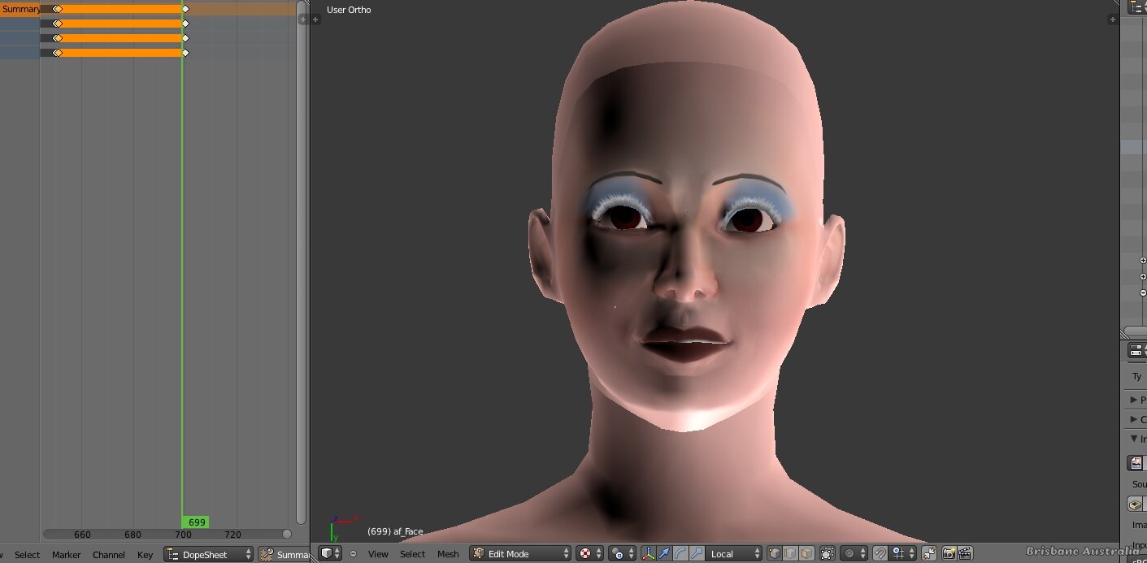This screenshot has width=1147, height=563.
Task: Open the Edit Mode dropdown
Action: (x=520, y=553)
